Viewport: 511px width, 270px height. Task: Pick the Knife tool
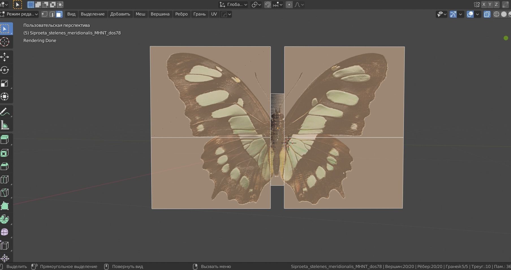[x=5, y=193]
